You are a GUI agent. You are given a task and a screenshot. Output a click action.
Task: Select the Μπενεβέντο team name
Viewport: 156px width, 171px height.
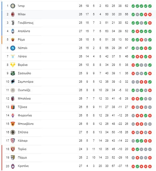26,124
